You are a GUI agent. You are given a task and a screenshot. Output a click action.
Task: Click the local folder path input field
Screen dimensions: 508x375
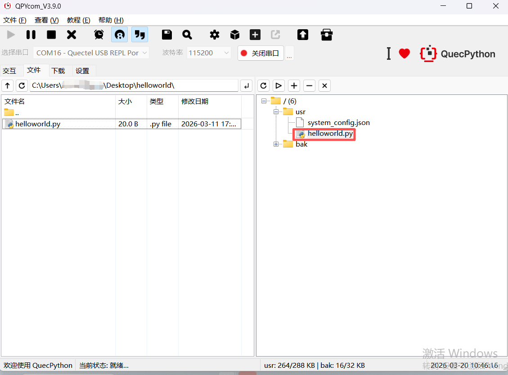(134, 85)
